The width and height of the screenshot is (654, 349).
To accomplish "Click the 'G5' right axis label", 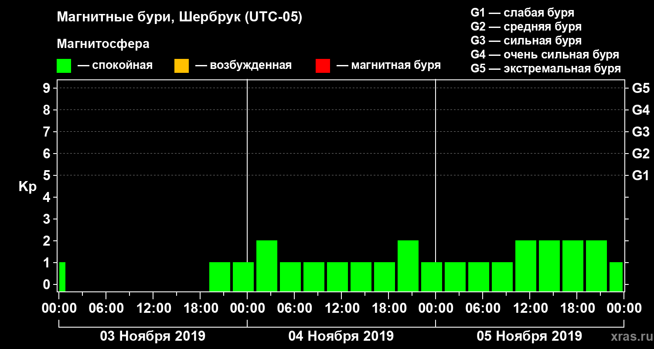I will (x=640, y=88).
